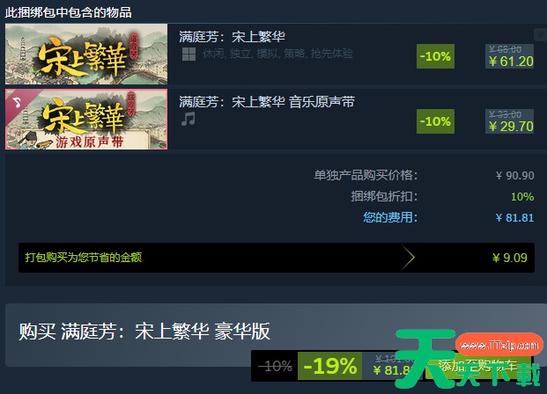Click the ¥9.09 savings amount
Screen dimensions: 547x394
point(510,258)
